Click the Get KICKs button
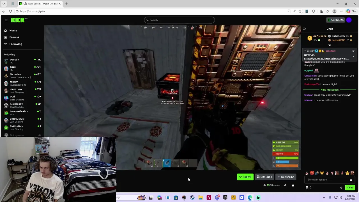The width and height of the screenshot is (359, 202). point(335,20)
